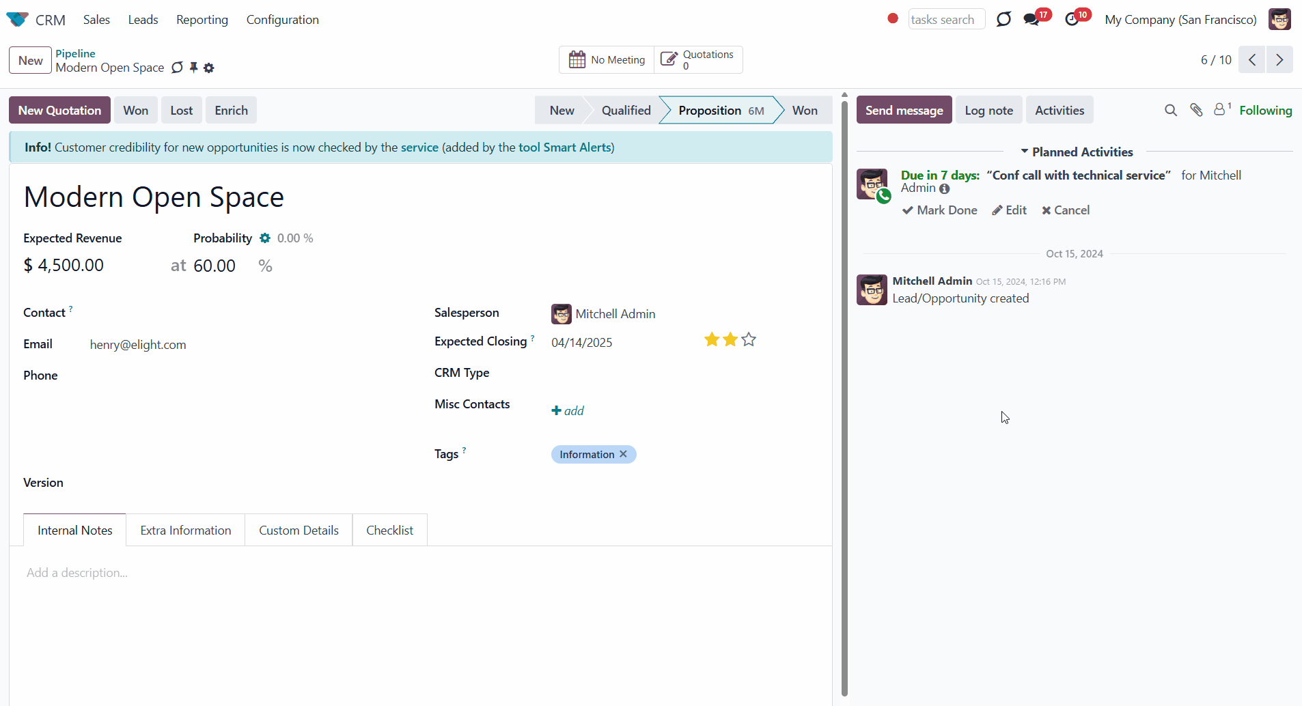The width and height of the screenshot is (1302, 706).
Task: Click the probability gear icon
Action: click(265, 238)
